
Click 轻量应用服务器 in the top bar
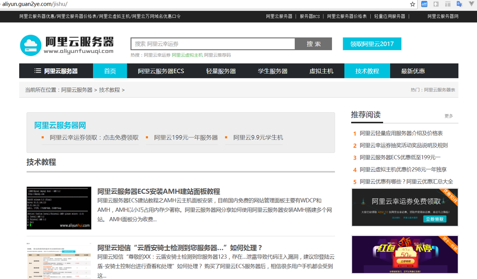coord(390,17)
